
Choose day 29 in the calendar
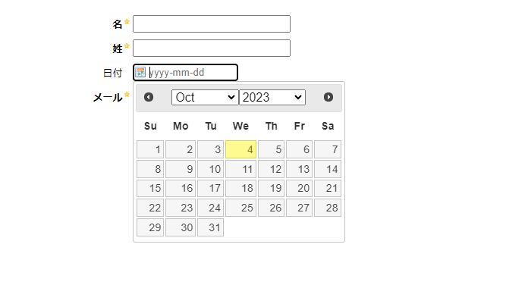click(x=150, y=227)
